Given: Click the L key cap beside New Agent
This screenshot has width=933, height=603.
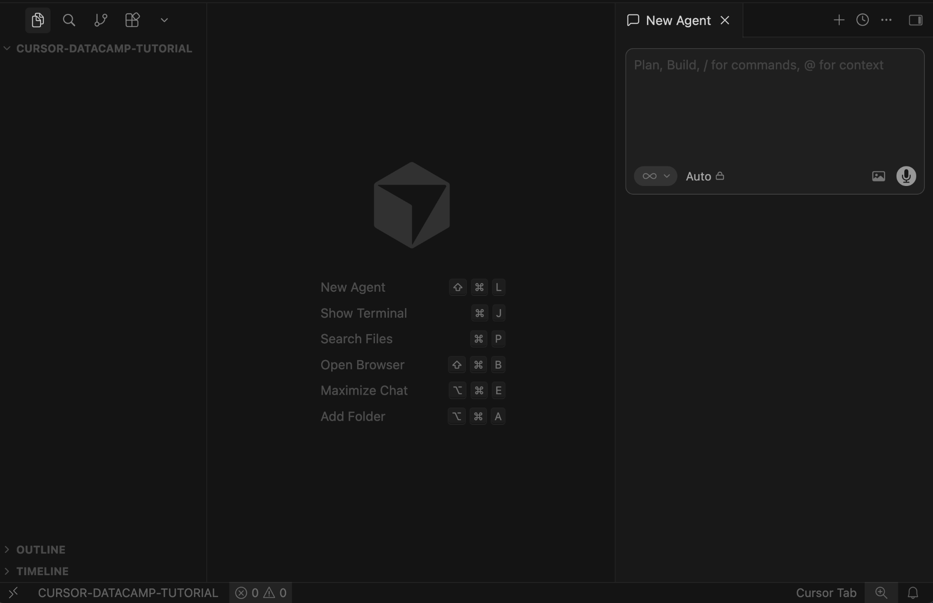Looking at the screenshot, I should point(498,287).
